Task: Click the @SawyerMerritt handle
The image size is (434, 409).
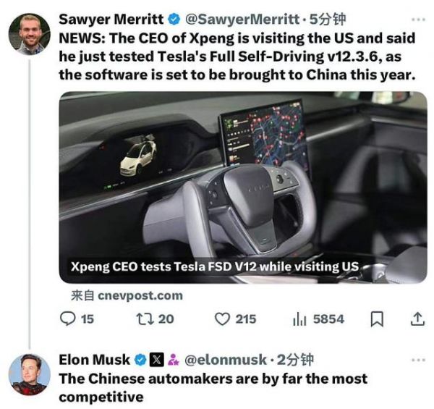Action: tap(242, 20)
